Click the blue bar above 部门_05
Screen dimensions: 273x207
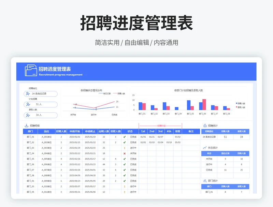click(189, 105)
